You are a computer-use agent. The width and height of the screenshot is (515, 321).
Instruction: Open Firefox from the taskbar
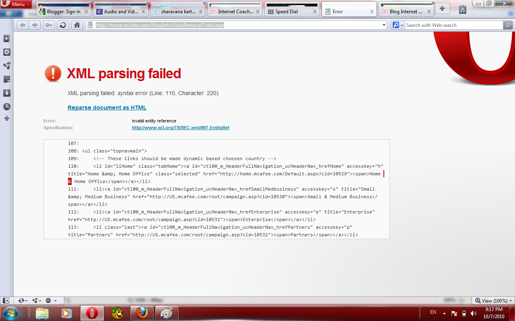tap(142, 313)
